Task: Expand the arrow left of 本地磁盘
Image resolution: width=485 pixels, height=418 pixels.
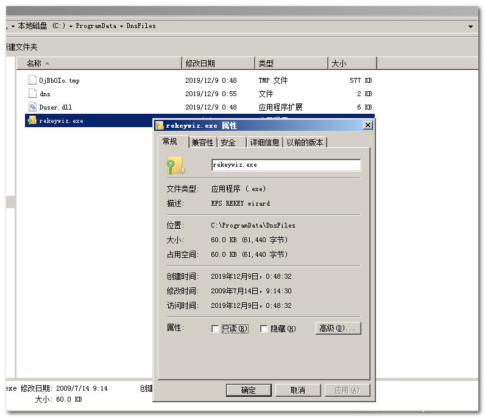Action: [x=13, y=26]
